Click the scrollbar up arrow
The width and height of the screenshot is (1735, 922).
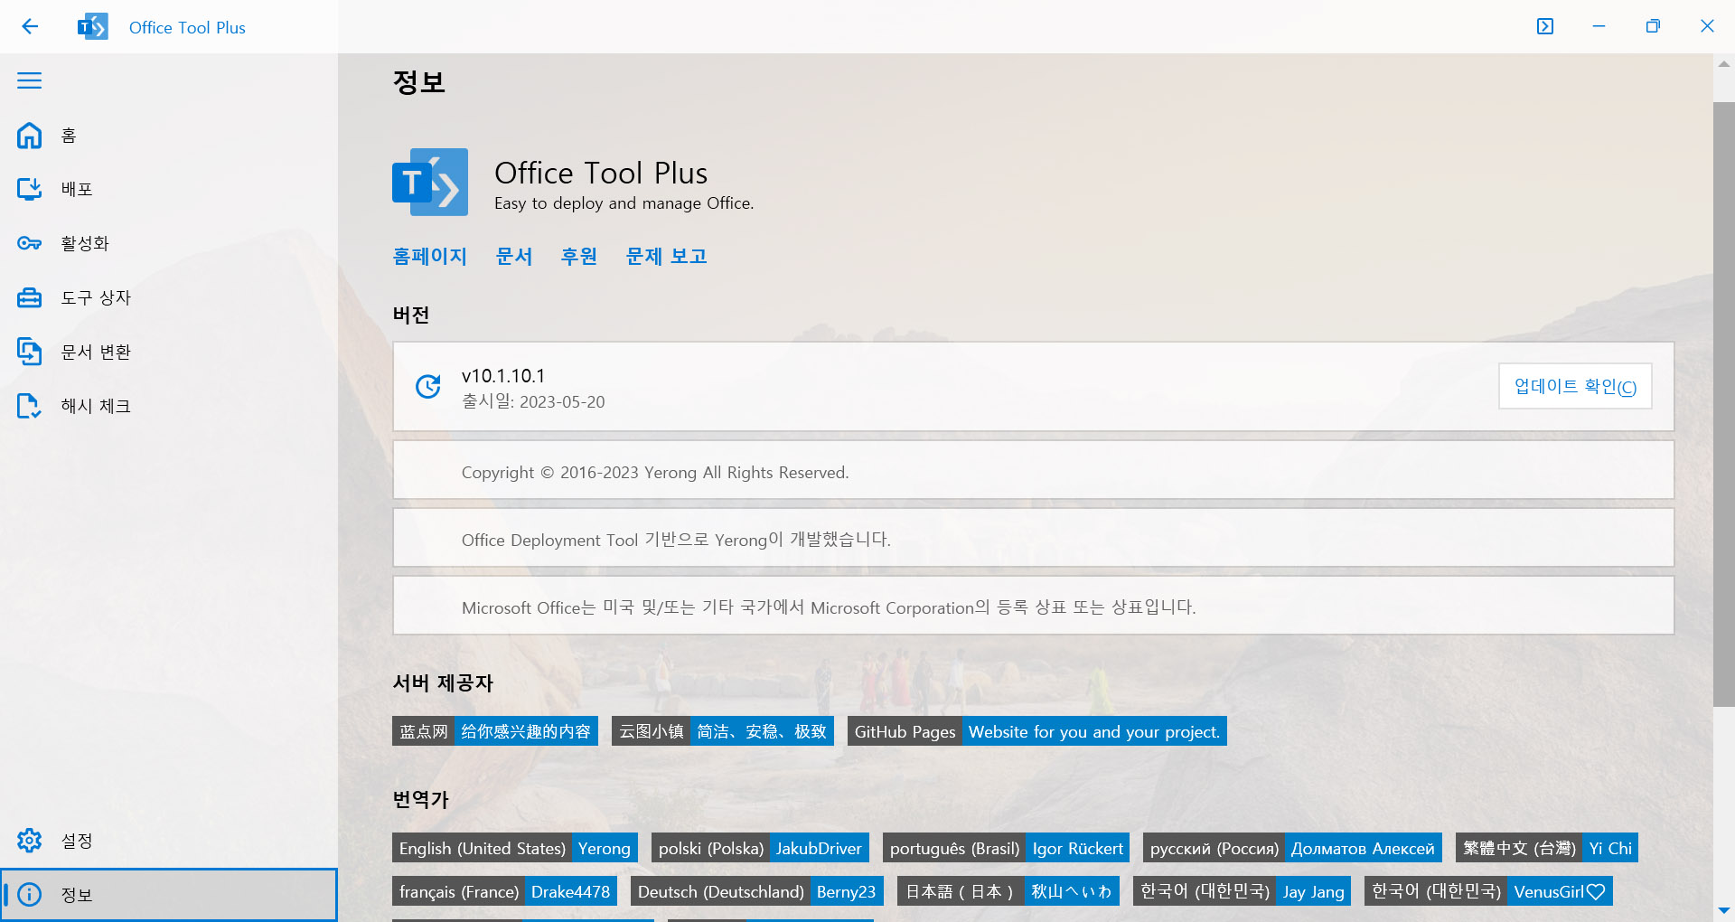(x=1723, y=64)
